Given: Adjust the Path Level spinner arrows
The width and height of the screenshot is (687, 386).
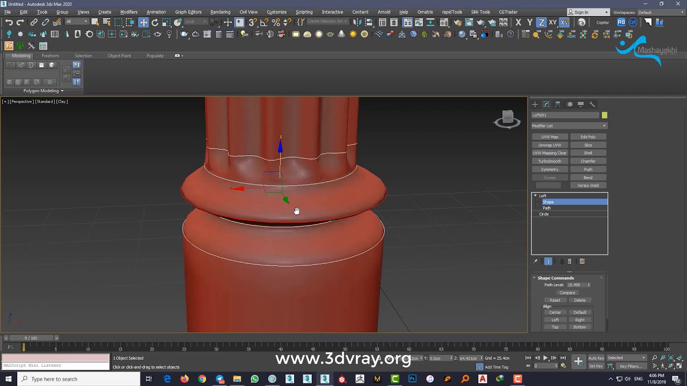Looking at the screenshot, I should [x=589, y=285].
